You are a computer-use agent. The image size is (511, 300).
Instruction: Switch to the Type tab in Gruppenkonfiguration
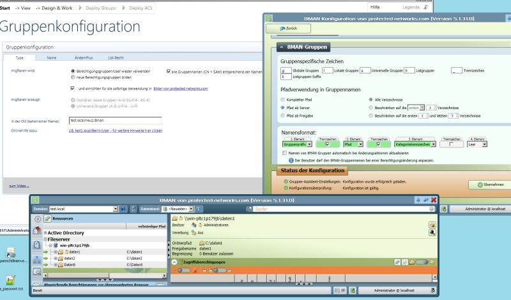20,57
